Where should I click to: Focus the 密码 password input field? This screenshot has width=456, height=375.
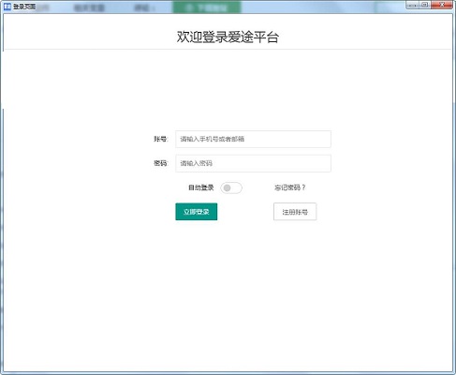click(253, 163)
